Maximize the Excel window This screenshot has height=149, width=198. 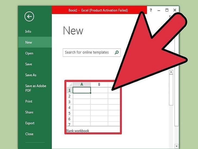point(167,10)
